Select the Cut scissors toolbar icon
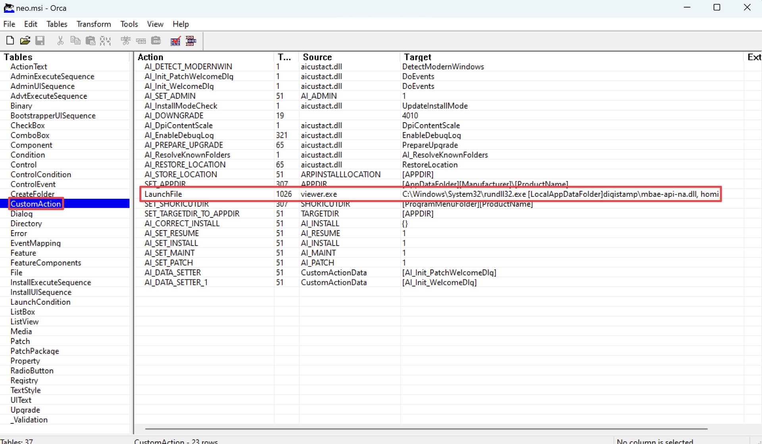 coord(60,40)
